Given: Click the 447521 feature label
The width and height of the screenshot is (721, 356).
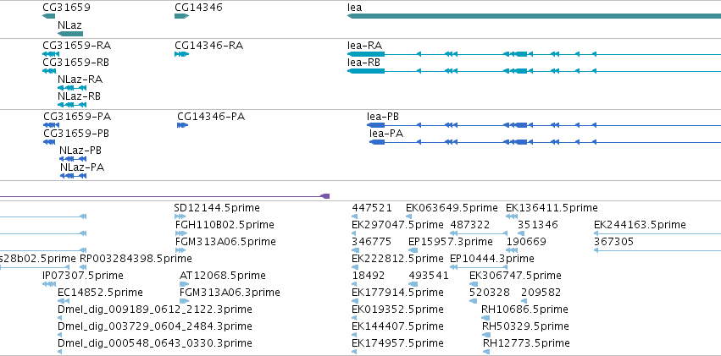Looking at the screenshot, I should (x=372, y=208).
